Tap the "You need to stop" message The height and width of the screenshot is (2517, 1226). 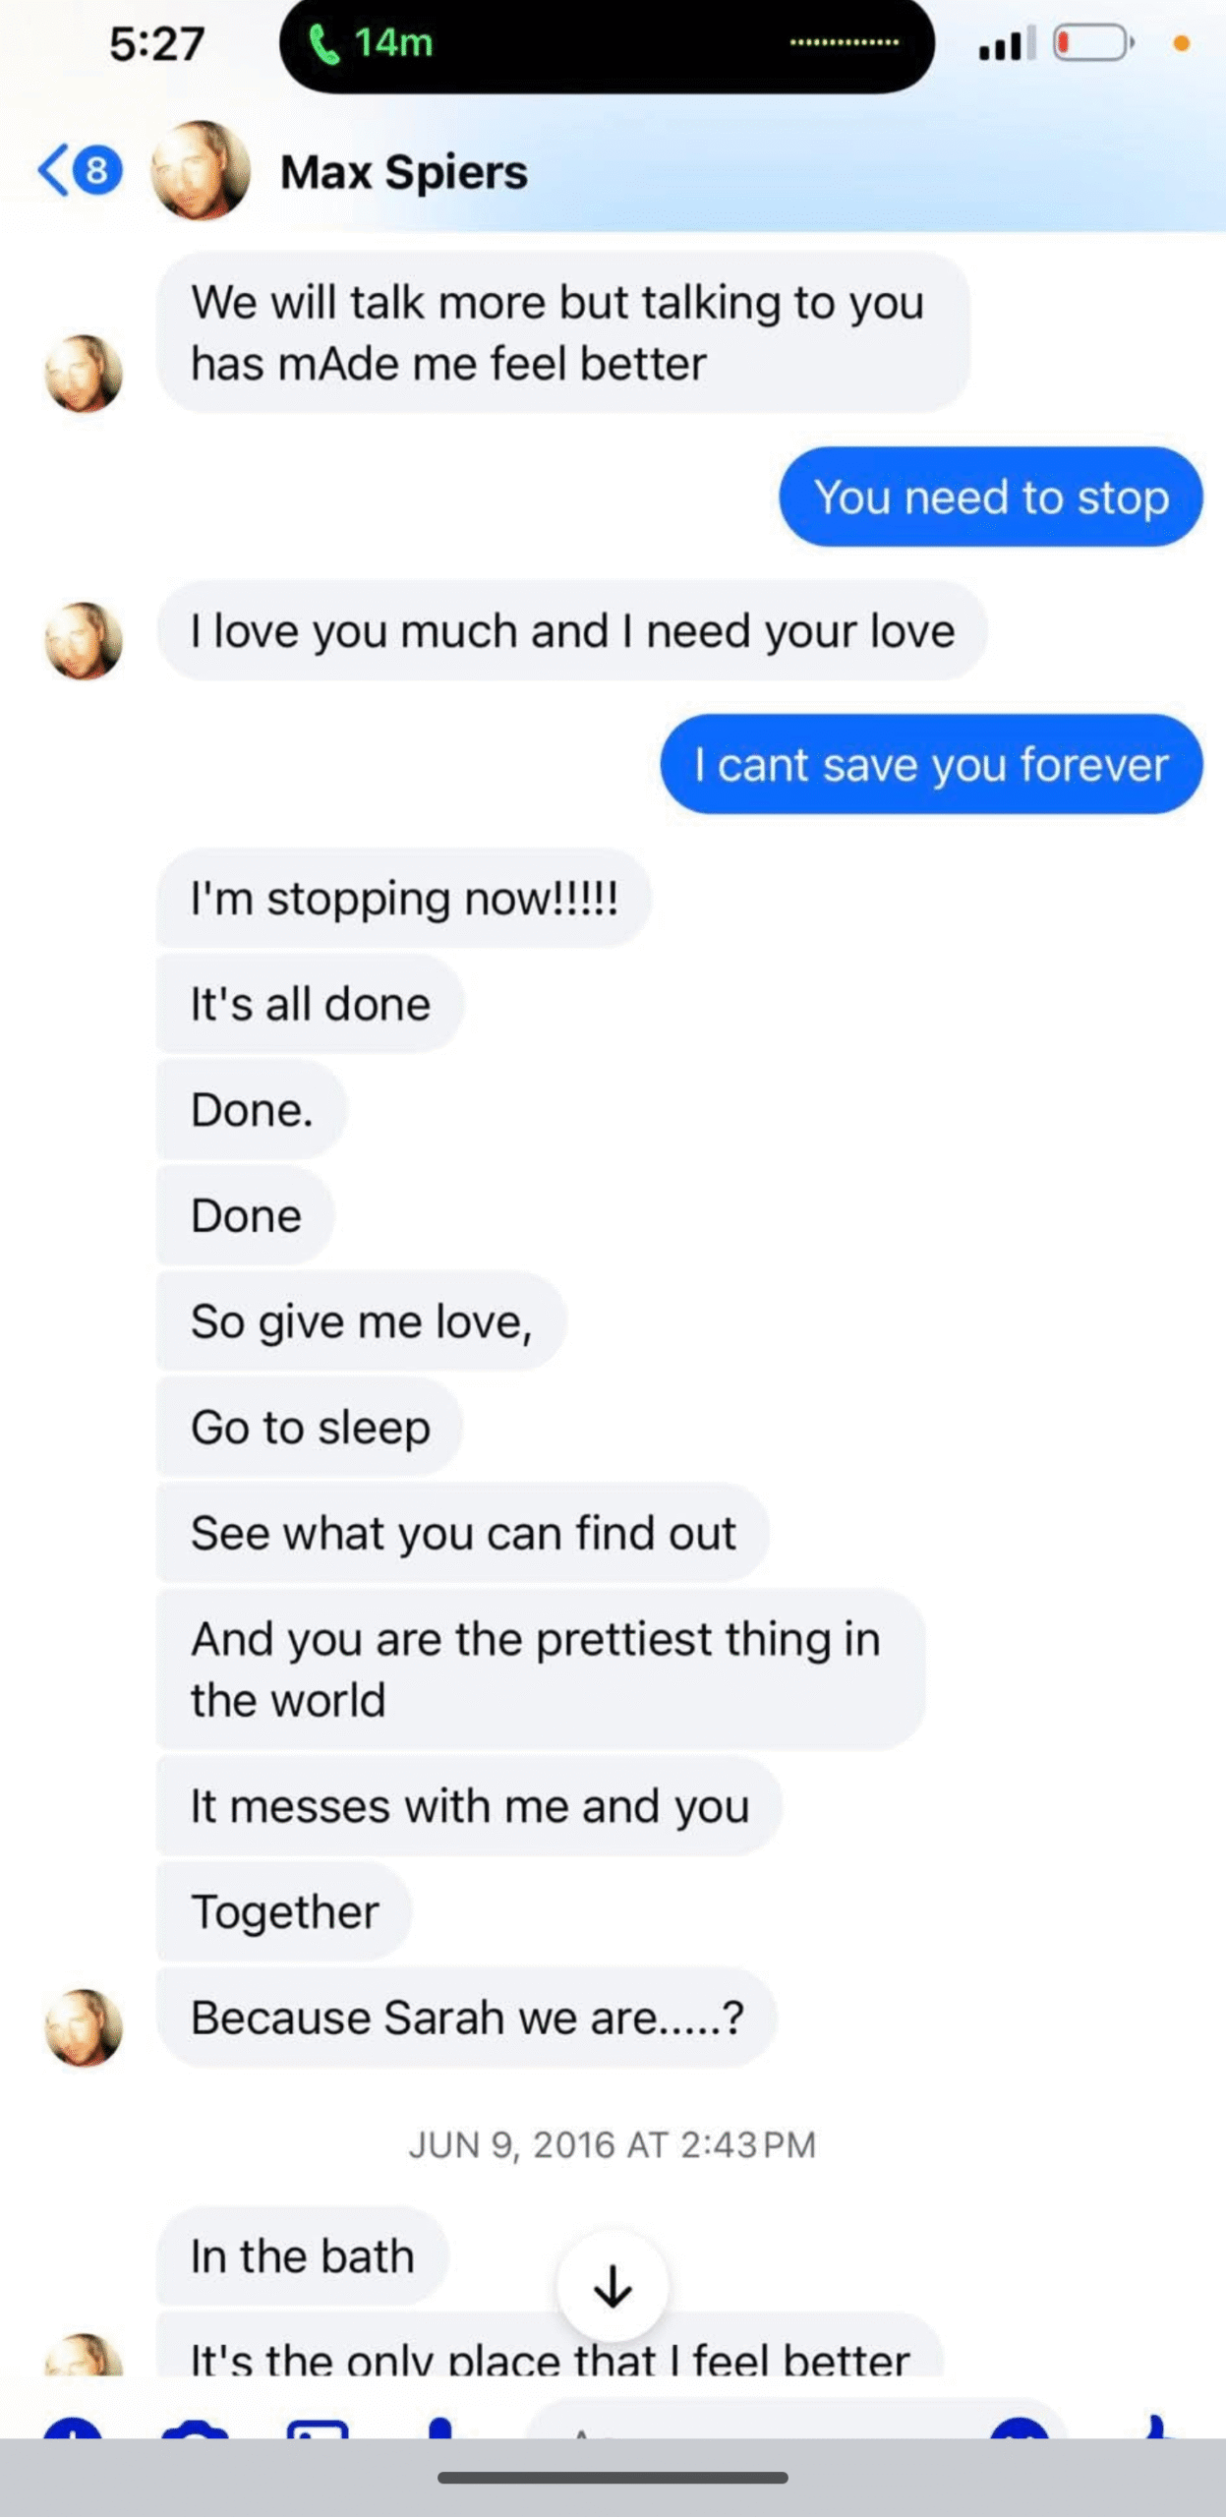click(991, 497)
